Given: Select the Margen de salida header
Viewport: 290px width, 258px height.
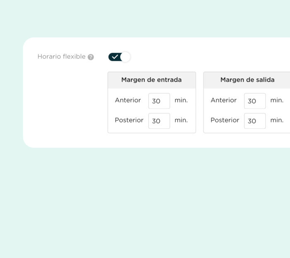Looking at the screenshot, I should point(247,80).
